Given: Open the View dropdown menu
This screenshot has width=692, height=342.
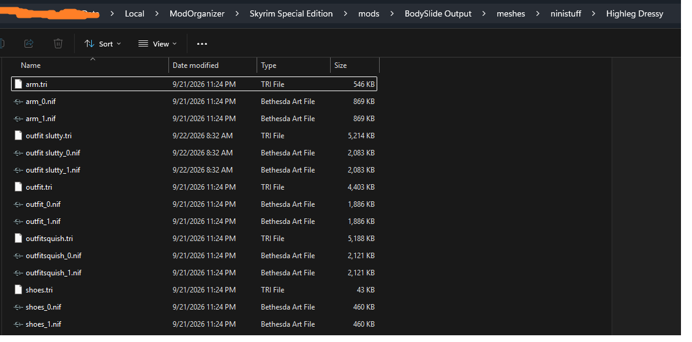Looking at the screenshot, I should (x=157, y=43).
